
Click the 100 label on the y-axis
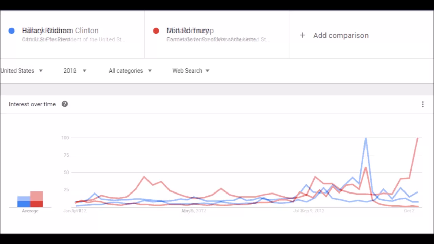pos(65,138)
